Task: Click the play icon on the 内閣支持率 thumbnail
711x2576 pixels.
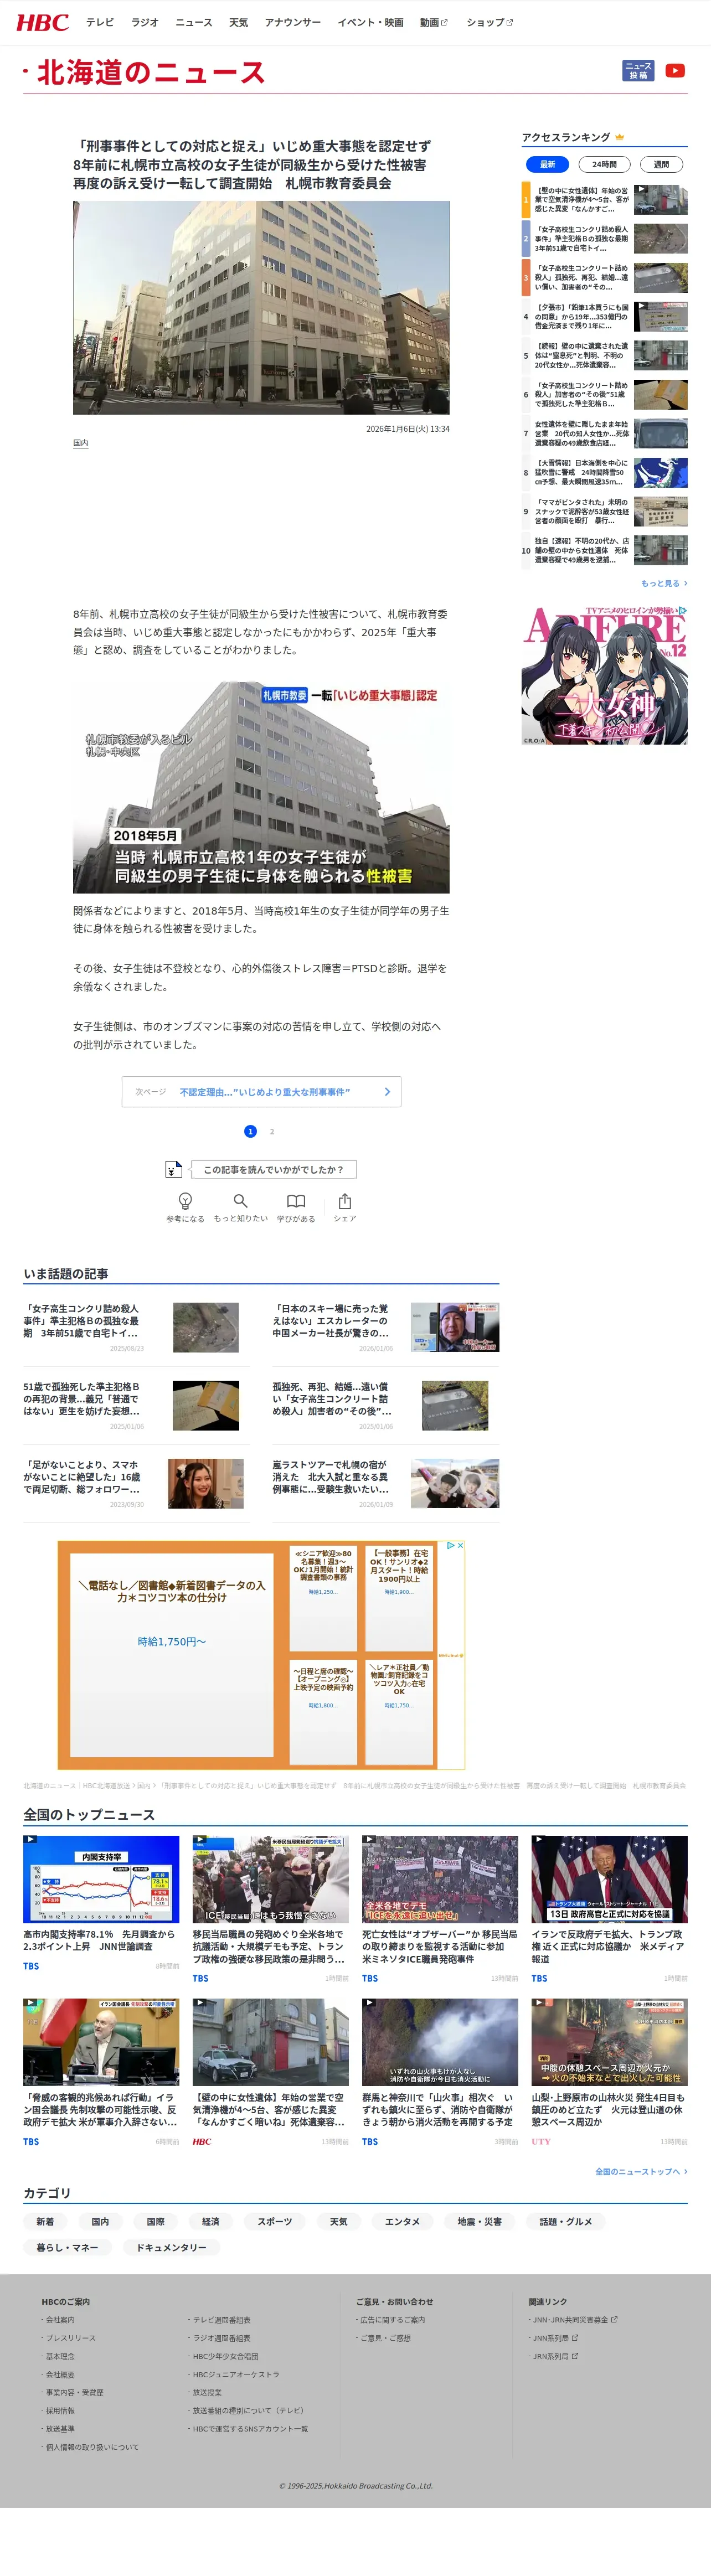Action: pos(30,1840)
